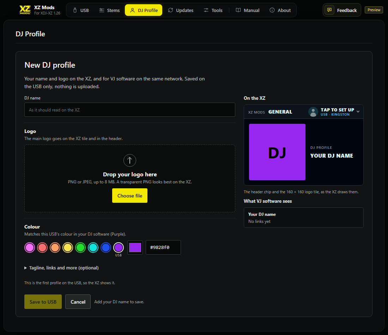This screenshot has width=388, height=335.
Task: Pick the blue colour swatch
Action: pyautogui.click(x=106, y=248)
